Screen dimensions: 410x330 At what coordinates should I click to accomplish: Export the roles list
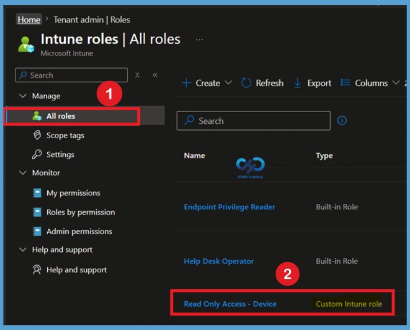pos(319,83)
